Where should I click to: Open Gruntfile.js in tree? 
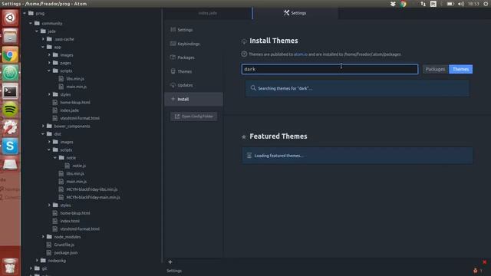[64, 245]
